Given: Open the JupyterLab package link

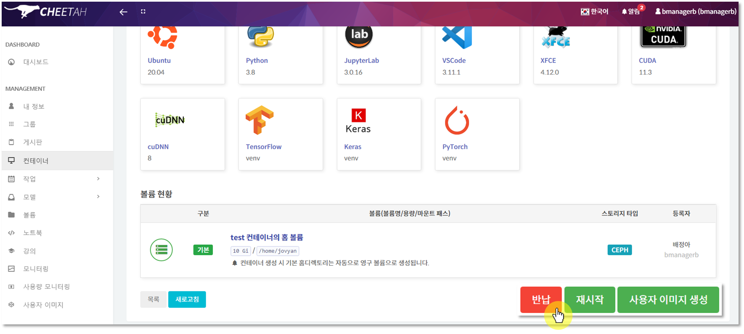Looking at the screenshot, I should tap(361, 61).
